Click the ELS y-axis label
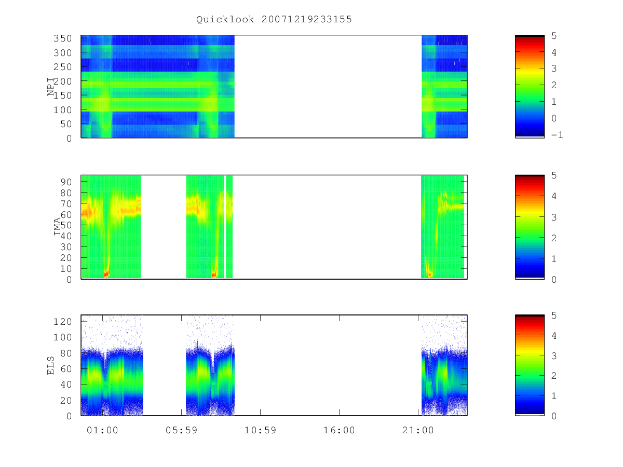 51,365
